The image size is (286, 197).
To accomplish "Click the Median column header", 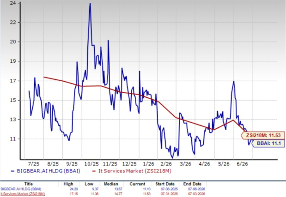I will point(111,184).
